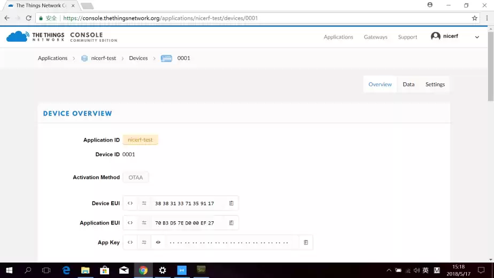Open Windows taskbar Settings gear app

click(163, 271)
